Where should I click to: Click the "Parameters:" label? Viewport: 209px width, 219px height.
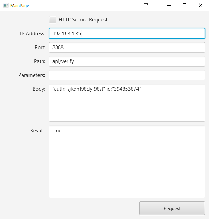[32, 75]
